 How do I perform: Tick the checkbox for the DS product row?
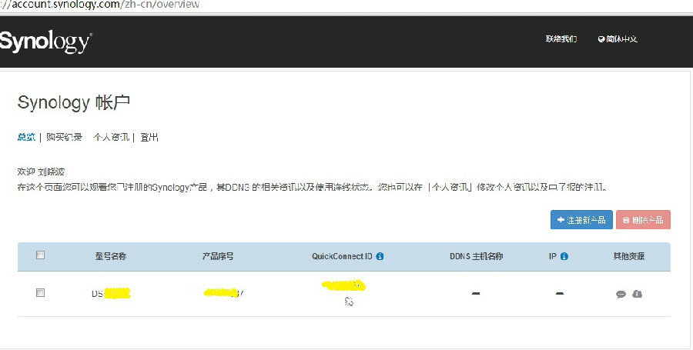[40, 292]
